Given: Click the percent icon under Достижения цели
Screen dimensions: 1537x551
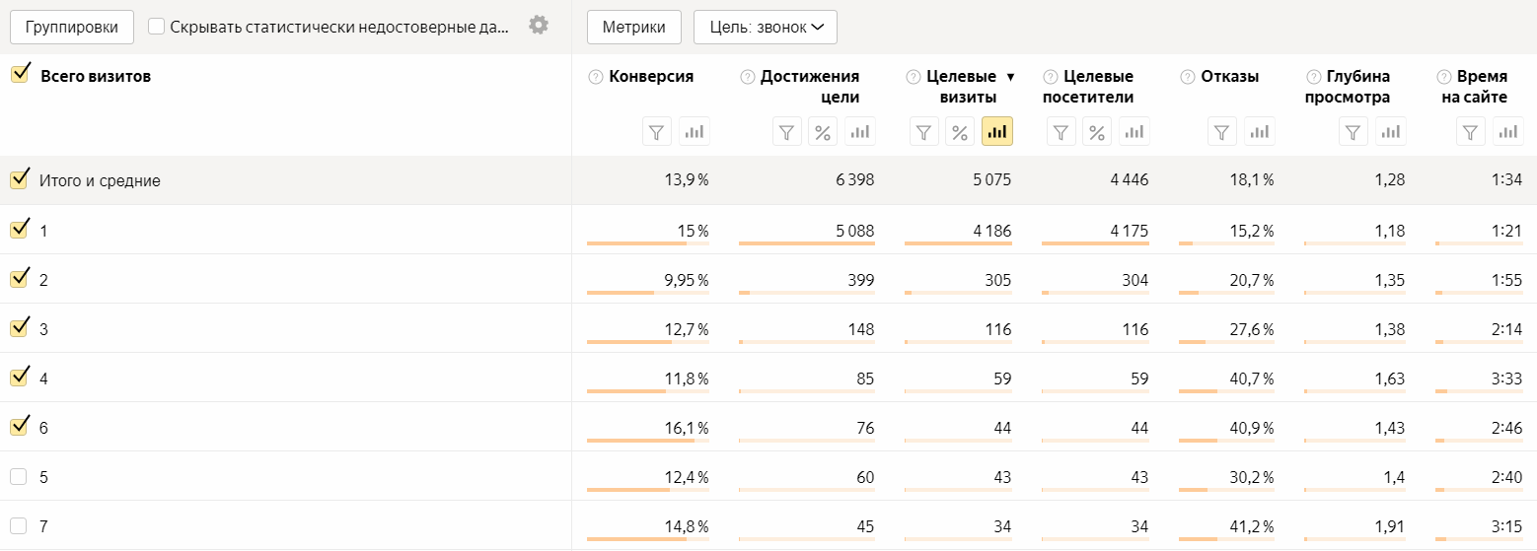Looking at the screenshot, I should click(823, 131).
